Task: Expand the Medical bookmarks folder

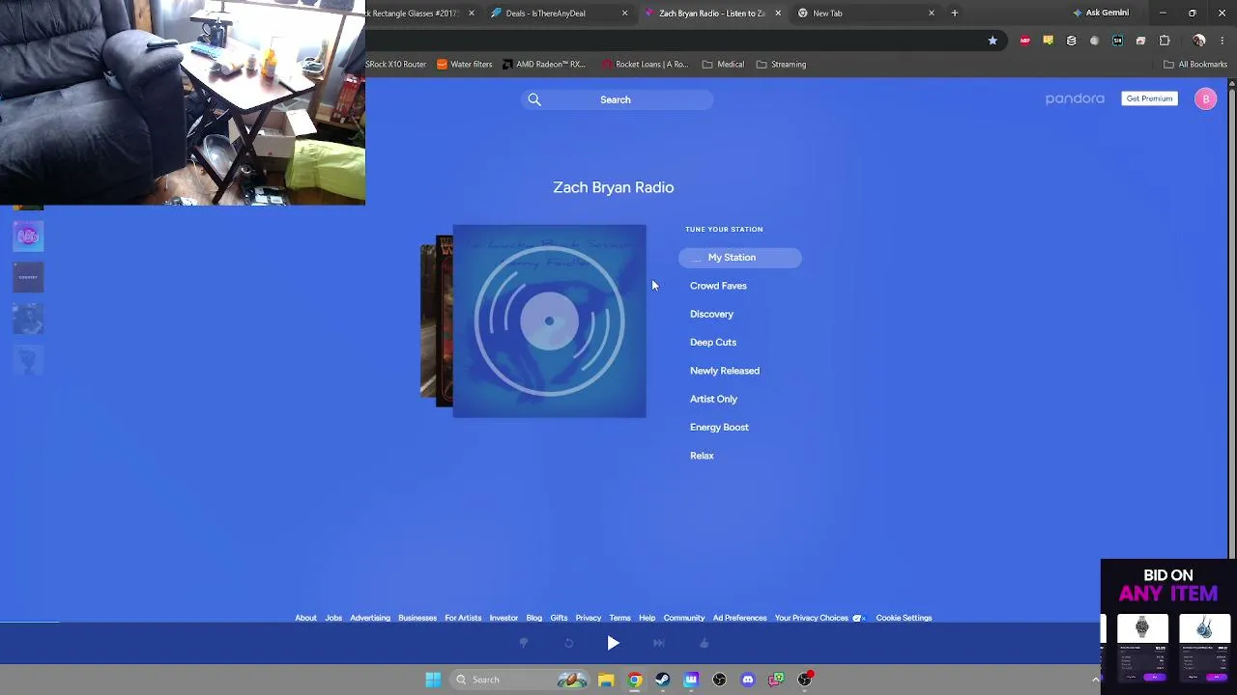Action: coord(723,65)
